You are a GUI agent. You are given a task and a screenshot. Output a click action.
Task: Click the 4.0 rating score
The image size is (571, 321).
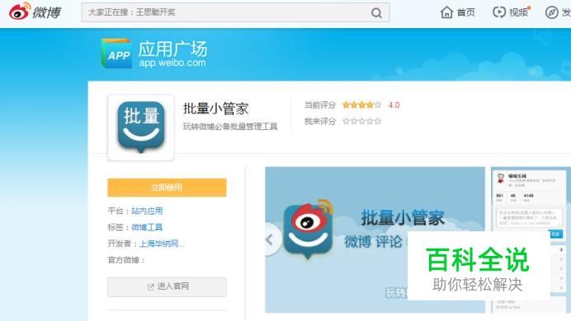point(394,105)
